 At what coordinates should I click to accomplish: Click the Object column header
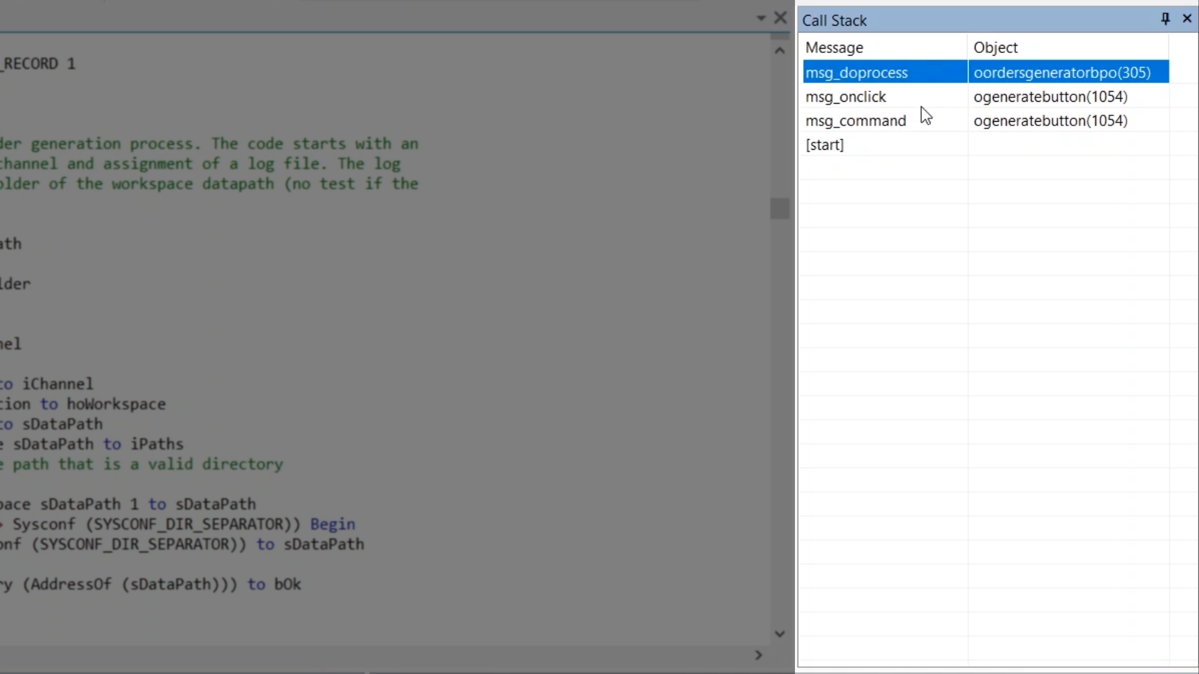pos(995,47)
